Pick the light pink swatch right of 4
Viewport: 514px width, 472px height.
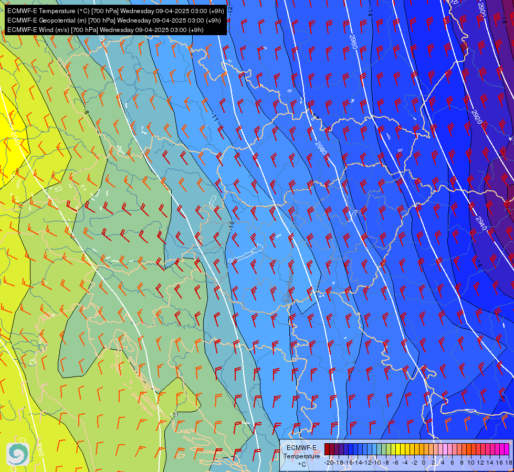coord(445,449)
